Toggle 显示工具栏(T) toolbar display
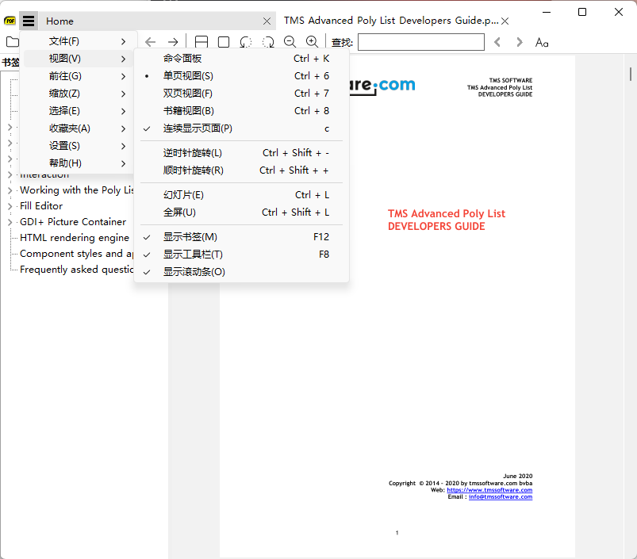This screenshot has height=559, width=637. 241,255
